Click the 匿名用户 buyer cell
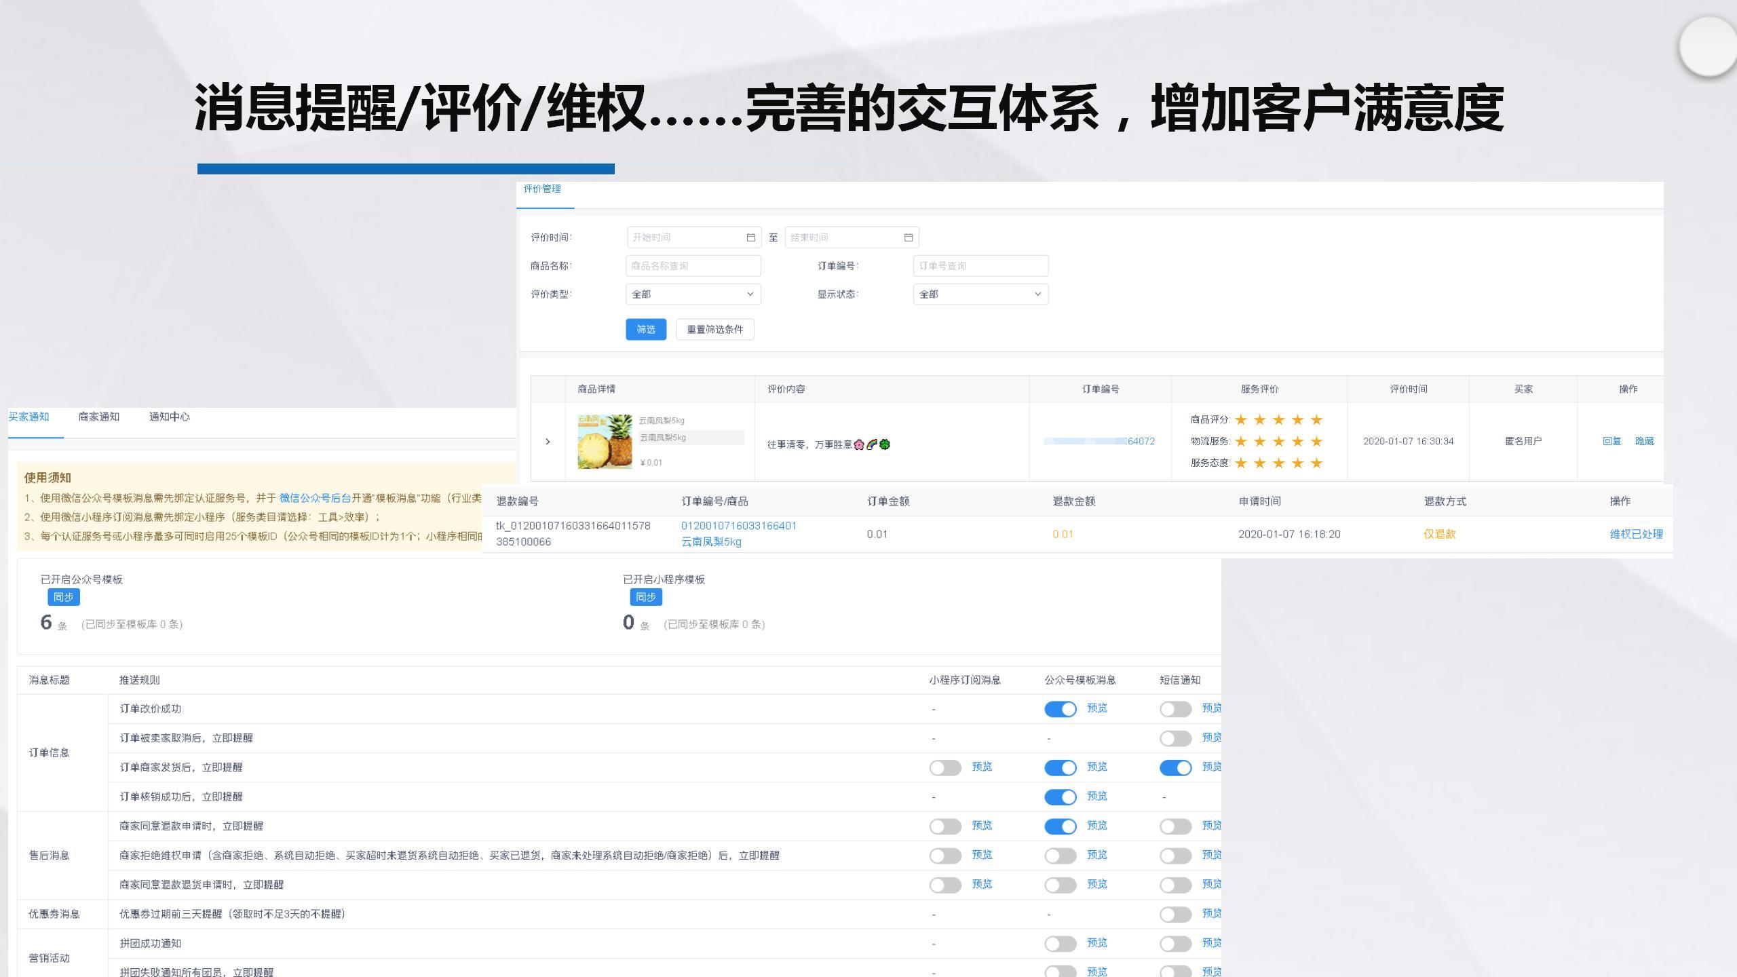Screen dimensions: 1737x977 [x=1523, y=441]
